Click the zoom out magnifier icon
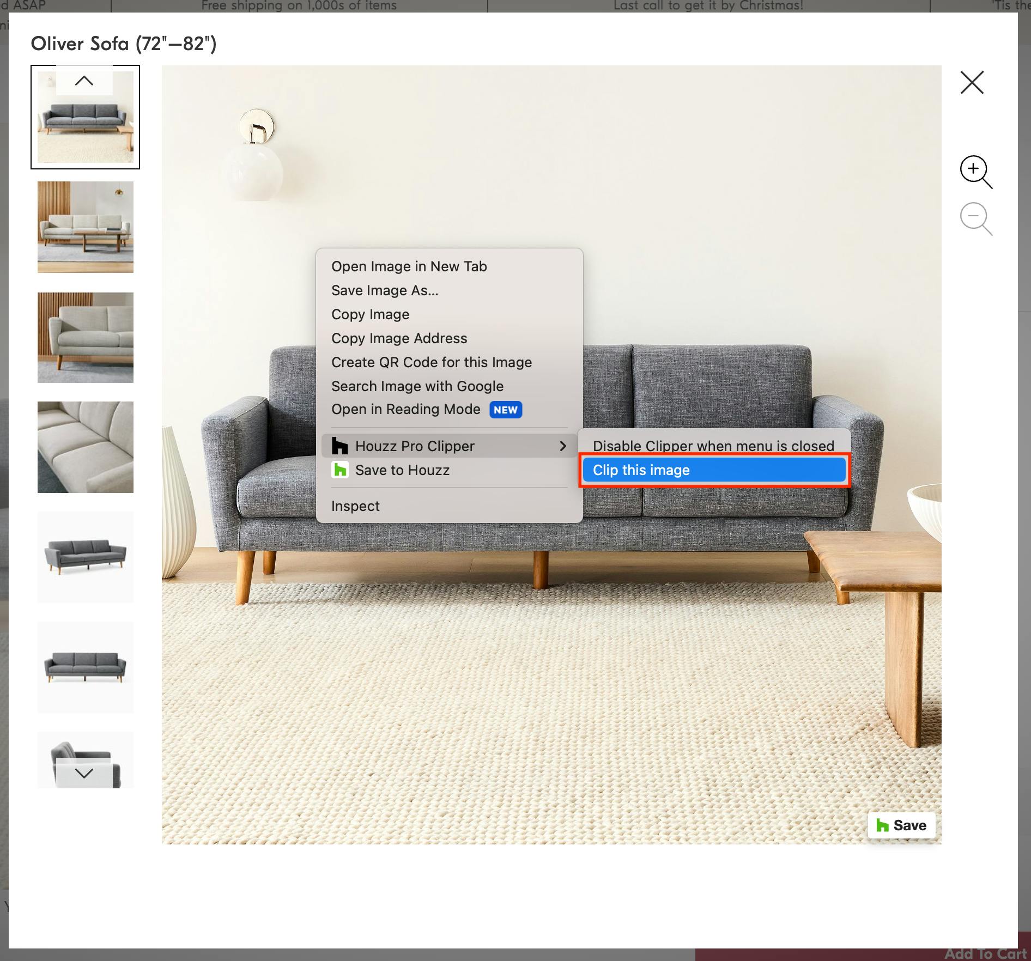Image resolution: width=1031 pixels, height=961 pixels. (x=975, y=218)
